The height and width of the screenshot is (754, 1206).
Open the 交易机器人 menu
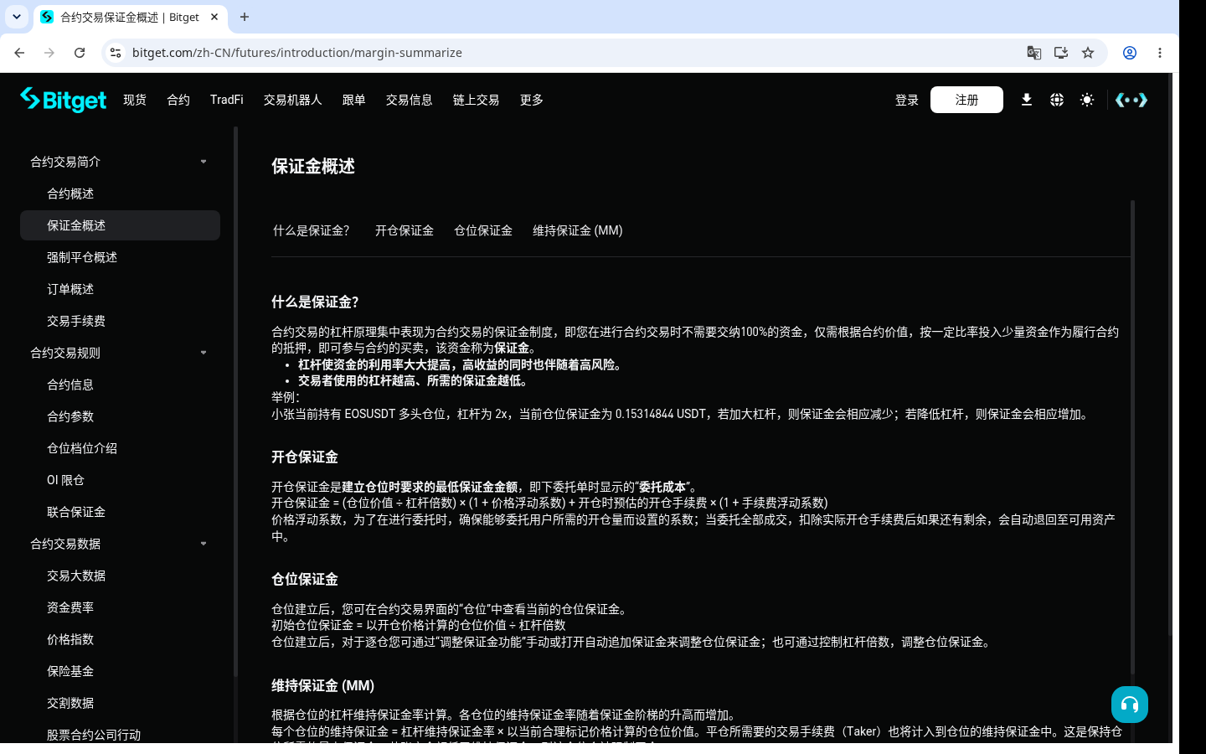(x=293, y=100)
